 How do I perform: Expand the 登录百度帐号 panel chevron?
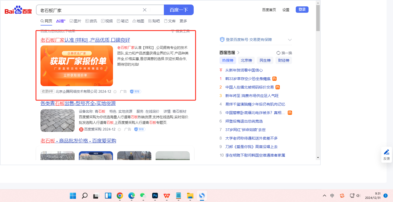(290, 40)
